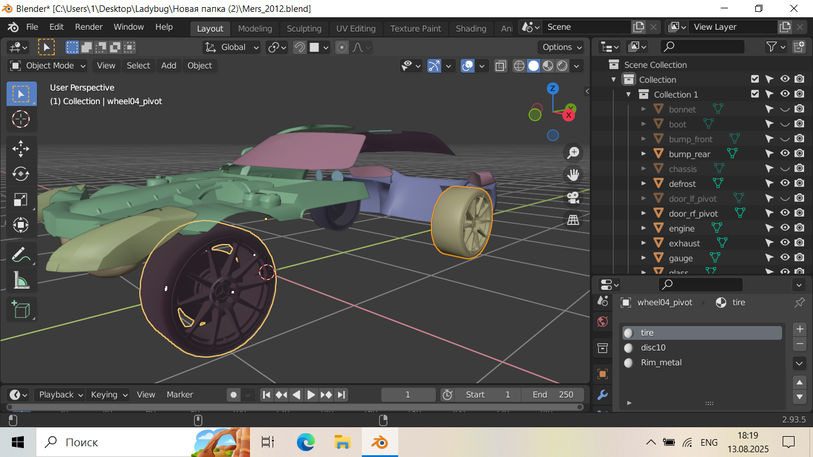Viewport: 813px width, 457px height.
Task: Open the Render menu
Action: click(89, 27)
